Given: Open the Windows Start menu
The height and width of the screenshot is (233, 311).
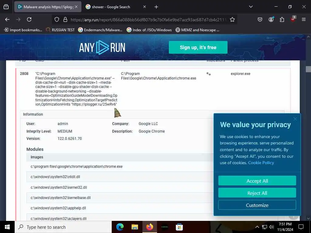Looking at the screenshot, I should [x=7, y=227].
